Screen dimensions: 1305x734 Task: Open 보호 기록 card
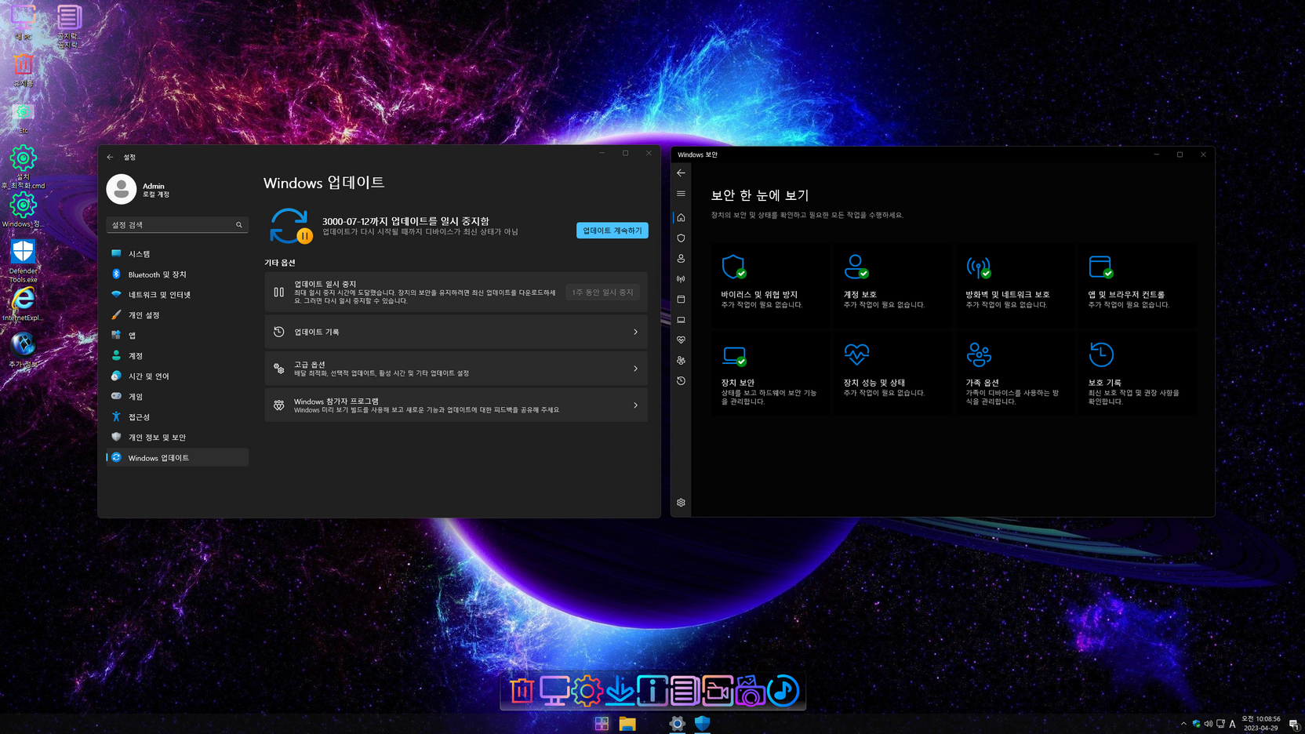1137,374
